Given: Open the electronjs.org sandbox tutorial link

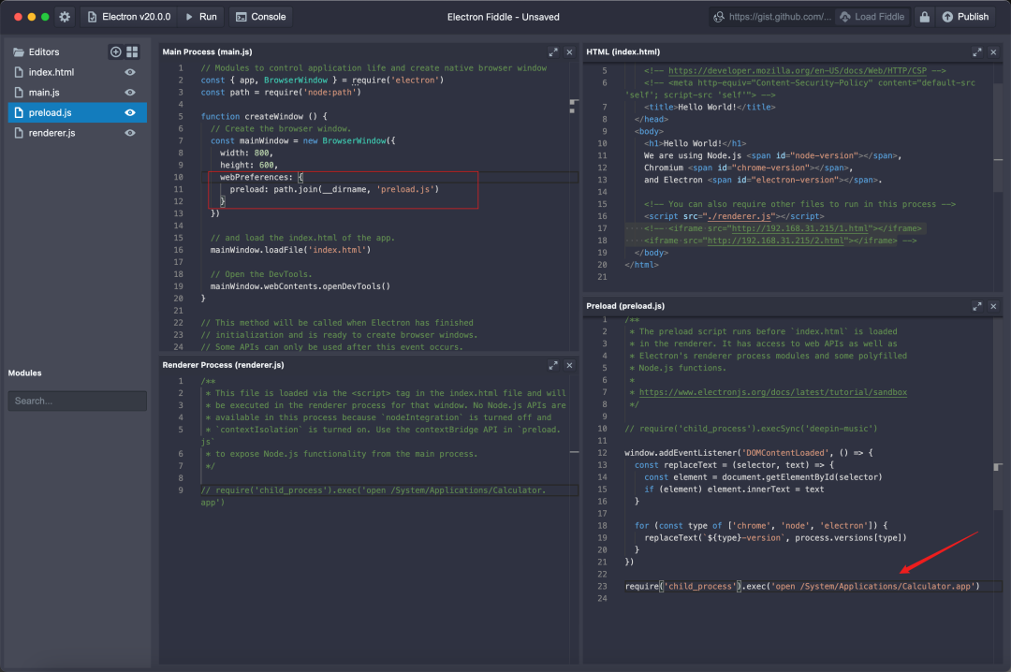Looking at the screenshot, I should click(x=772, y=392).
